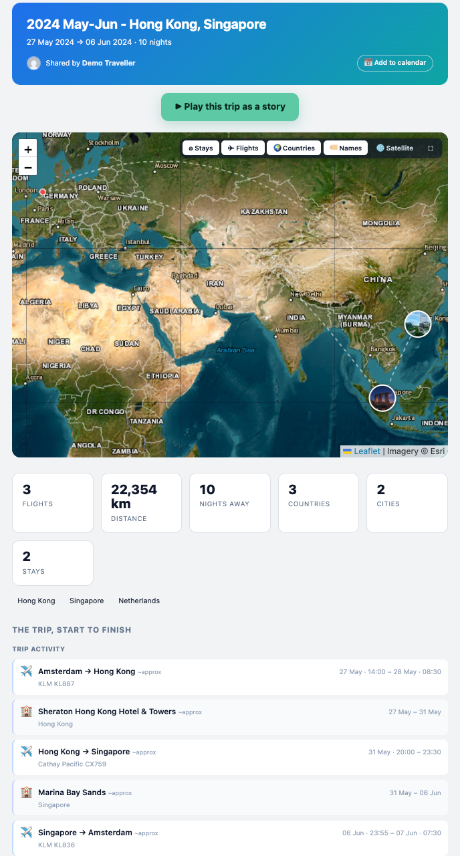Click hotel icon for Marina Bay Sands
The width and height of the screenshot is (460, 856).
[26, 792]
